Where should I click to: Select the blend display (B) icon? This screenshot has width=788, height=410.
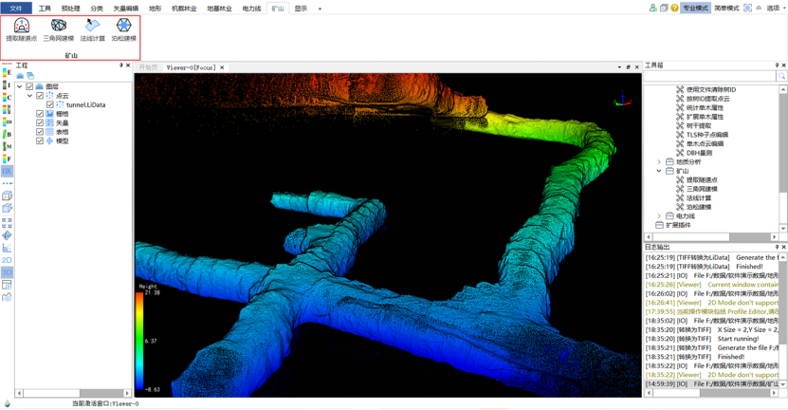click(7, 135)
